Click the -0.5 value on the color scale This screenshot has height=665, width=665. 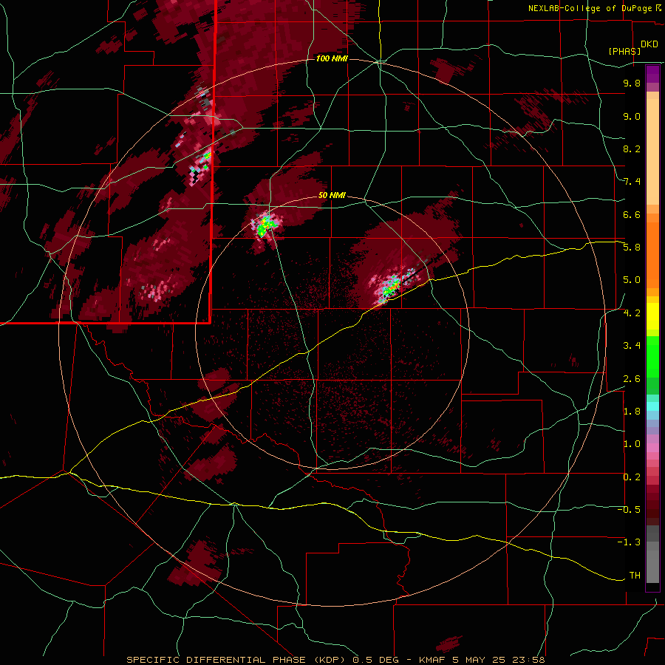(629, 509)
